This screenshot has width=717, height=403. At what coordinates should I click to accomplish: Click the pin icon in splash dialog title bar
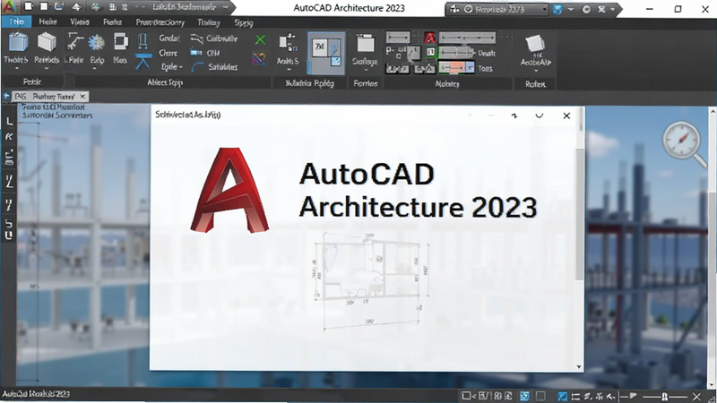[x=514, y=116]
